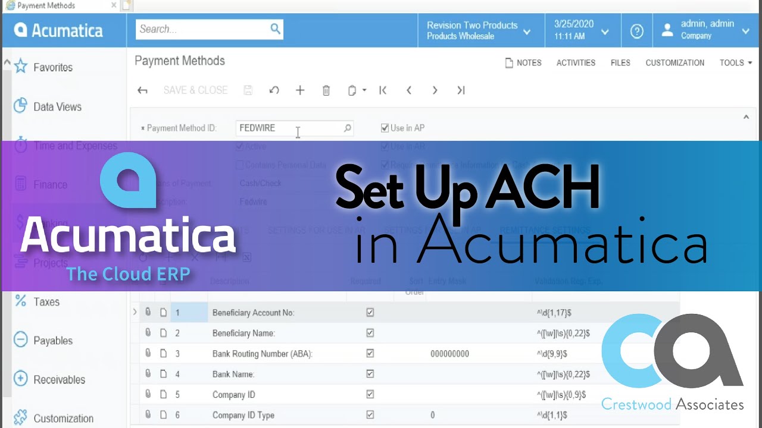Click attachment icon for Beneficiary Name row

pyautogui.click(x=148, y=333)
